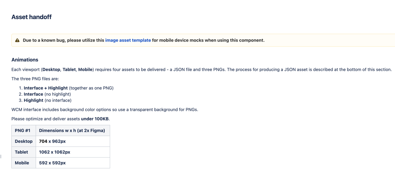Click the bold Desktop word in the paragraph
The image size is (395, 183).
[x=51, y=70]
